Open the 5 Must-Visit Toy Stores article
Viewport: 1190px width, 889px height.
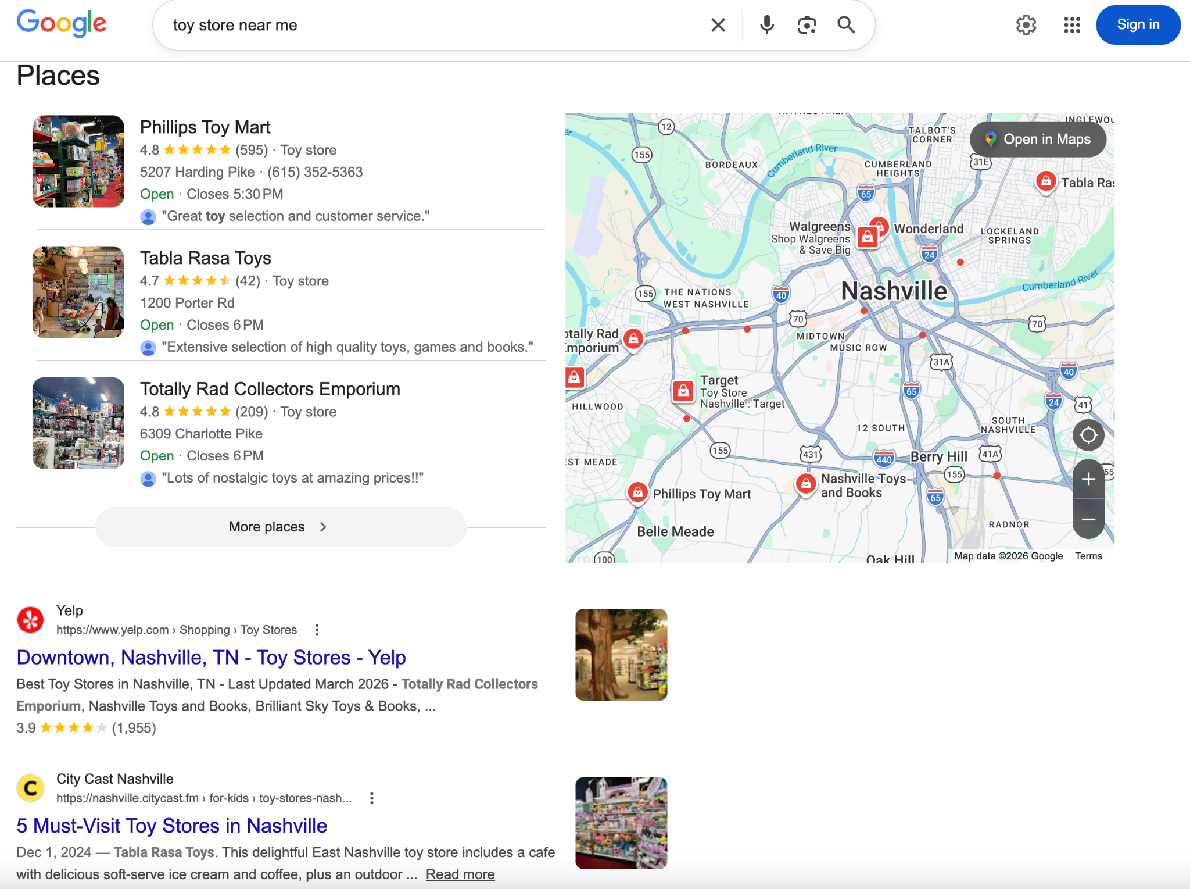[172, 825]
